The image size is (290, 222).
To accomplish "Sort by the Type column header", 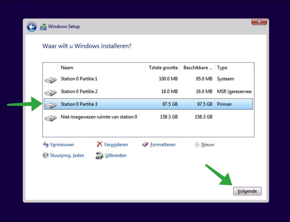I will (234, 68).
